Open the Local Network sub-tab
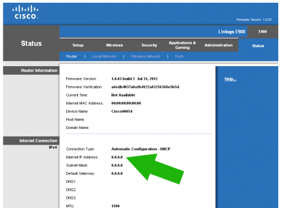The width and height of the screenshot is (281, 208). [104, 57]
